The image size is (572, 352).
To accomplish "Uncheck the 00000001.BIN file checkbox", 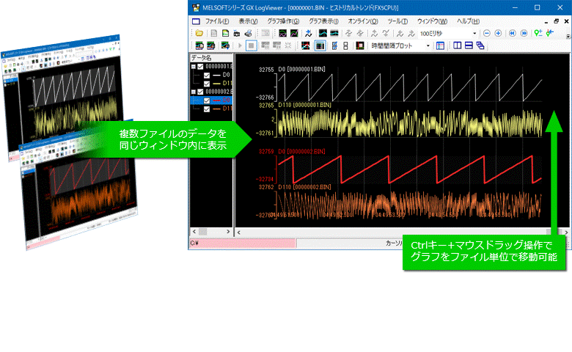I will tap(200, 66).
